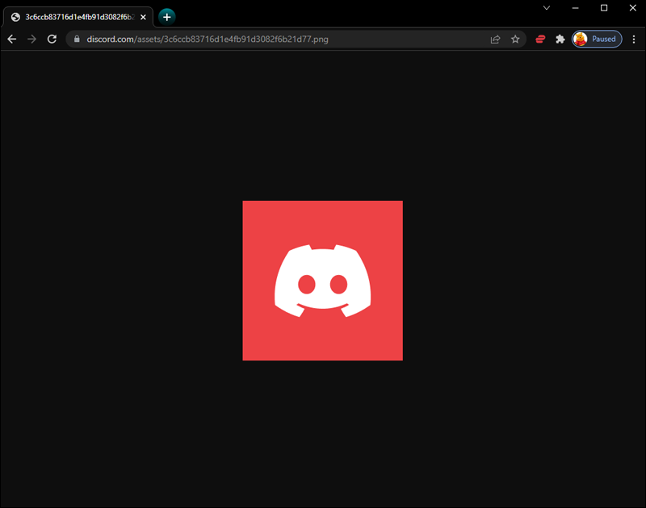Open the tab search chevron dropdown
Image resolution: width=646 pixels, height=508 pixels.
[547, 8]
